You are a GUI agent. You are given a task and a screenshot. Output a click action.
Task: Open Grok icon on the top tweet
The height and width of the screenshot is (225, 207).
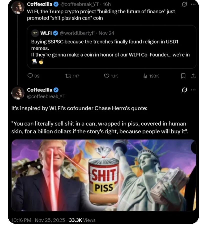click(184, 4)
